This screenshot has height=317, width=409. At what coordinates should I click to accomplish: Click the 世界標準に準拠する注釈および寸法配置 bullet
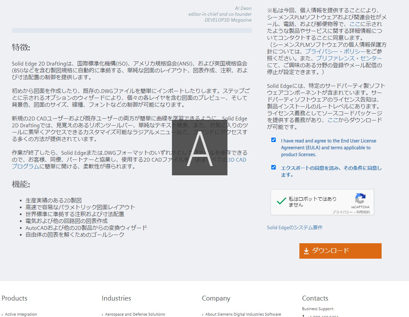click(x=75, y=214)
